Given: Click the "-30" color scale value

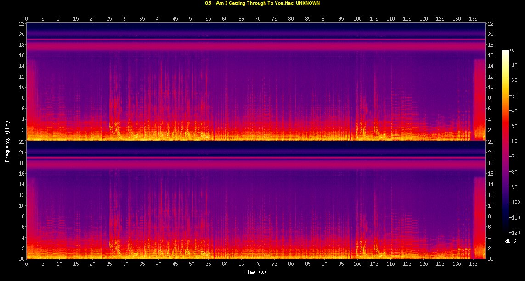Looking at the screenshot, I should click(x=513, y=95).
